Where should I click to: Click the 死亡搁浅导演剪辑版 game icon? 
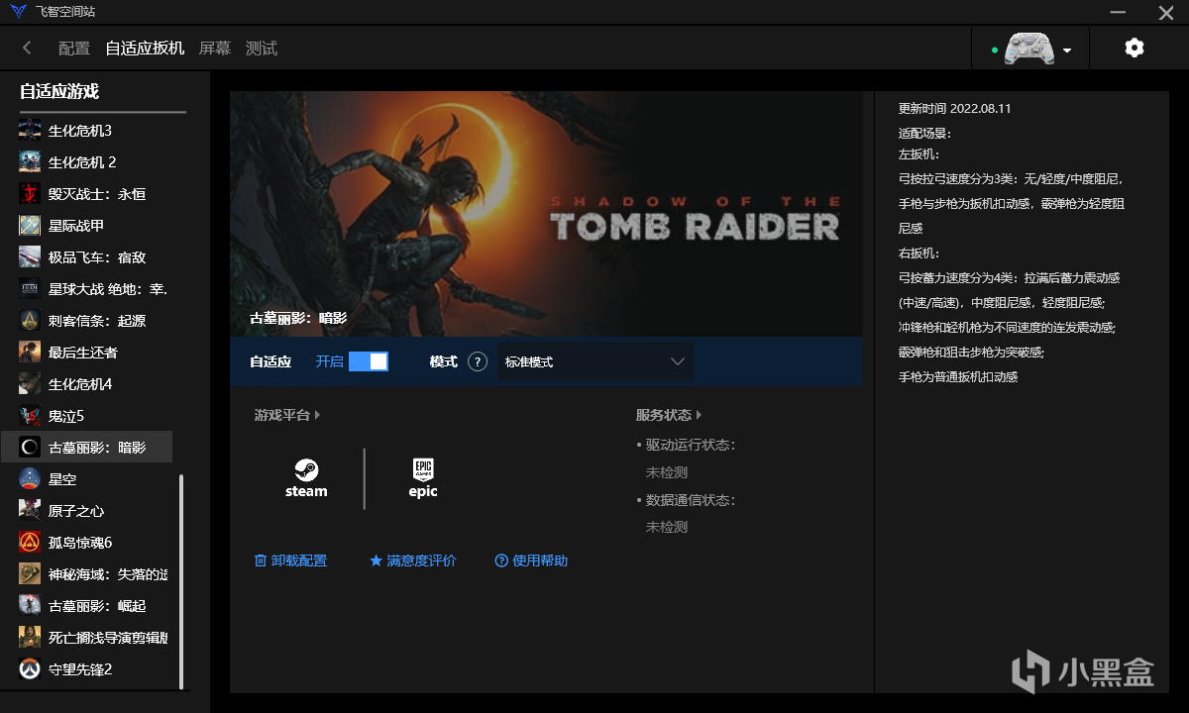pos(30,637)
